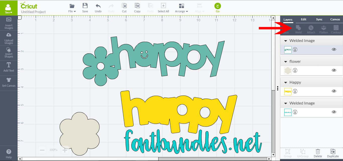
Task: Click the panel resize dots handle
Action: 278,88
